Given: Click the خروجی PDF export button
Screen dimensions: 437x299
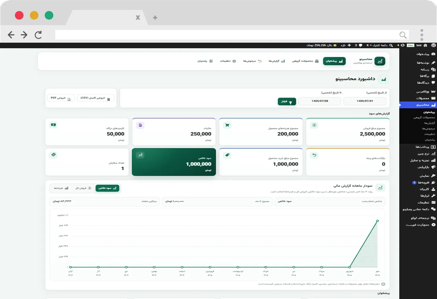Looking at the screenshot, I should (x=61, y=98).
